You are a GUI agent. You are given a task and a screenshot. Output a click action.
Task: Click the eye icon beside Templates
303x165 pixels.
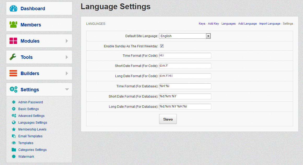click(14, 143)
